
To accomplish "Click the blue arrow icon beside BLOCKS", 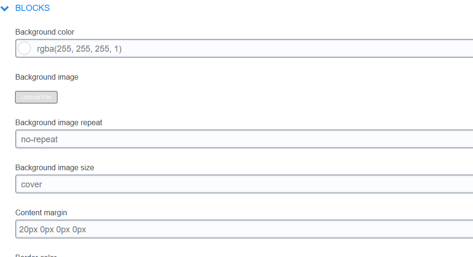I will [5, 9].
